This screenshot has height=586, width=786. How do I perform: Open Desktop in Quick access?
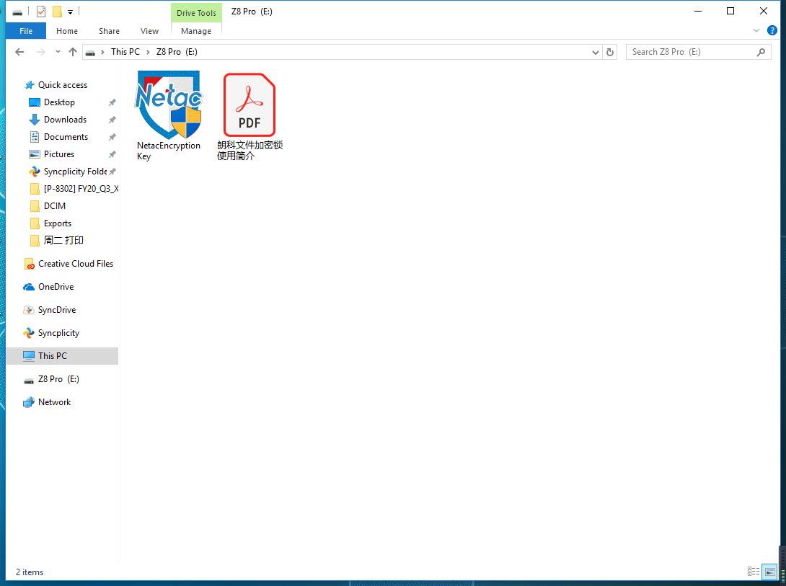pyautogui.click(x=59, y=102)
